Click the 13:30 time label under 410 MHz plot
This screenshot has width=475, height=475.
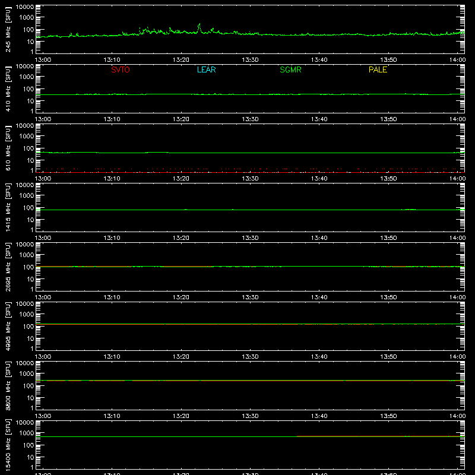tap(250, 119)
